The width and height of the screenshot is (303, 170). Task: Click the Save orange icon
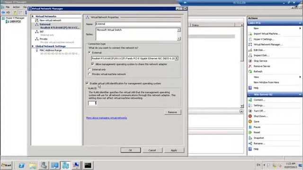[x=250, y=122]
